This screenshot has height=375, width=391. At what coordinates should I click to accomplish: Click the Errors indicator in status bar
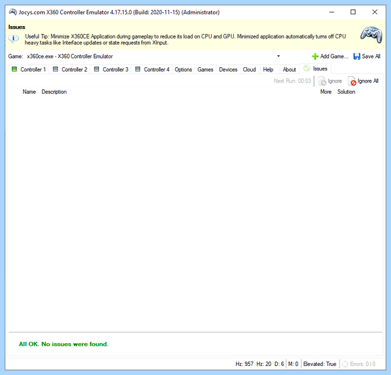[358, 364]
